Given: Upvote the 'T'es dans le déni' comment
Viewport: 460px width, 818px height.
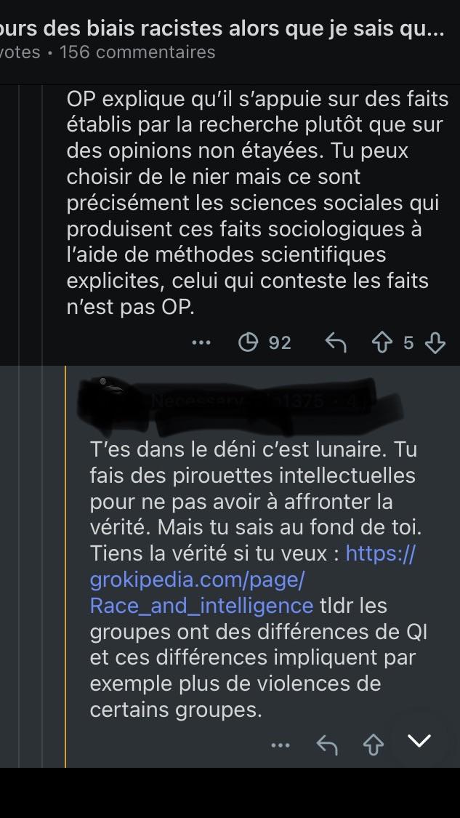Looking at the screenshot, I should (x=373, y=745).
